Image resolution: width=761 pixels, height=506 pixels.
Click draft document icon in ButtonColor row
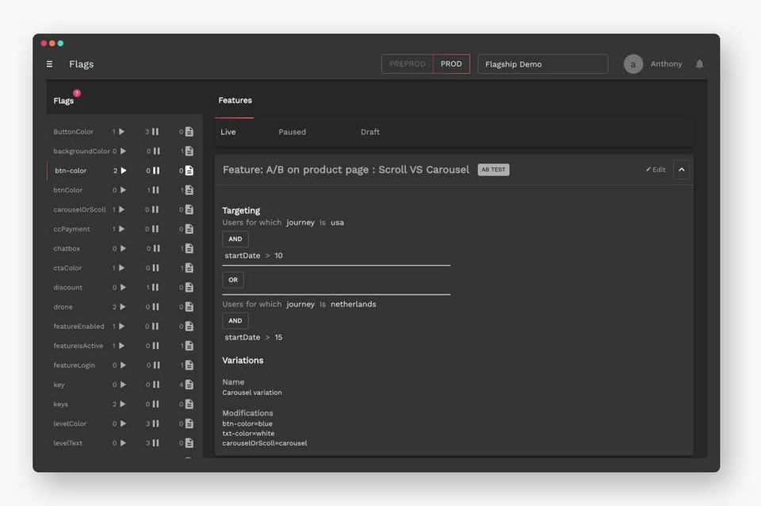(189, 132)
